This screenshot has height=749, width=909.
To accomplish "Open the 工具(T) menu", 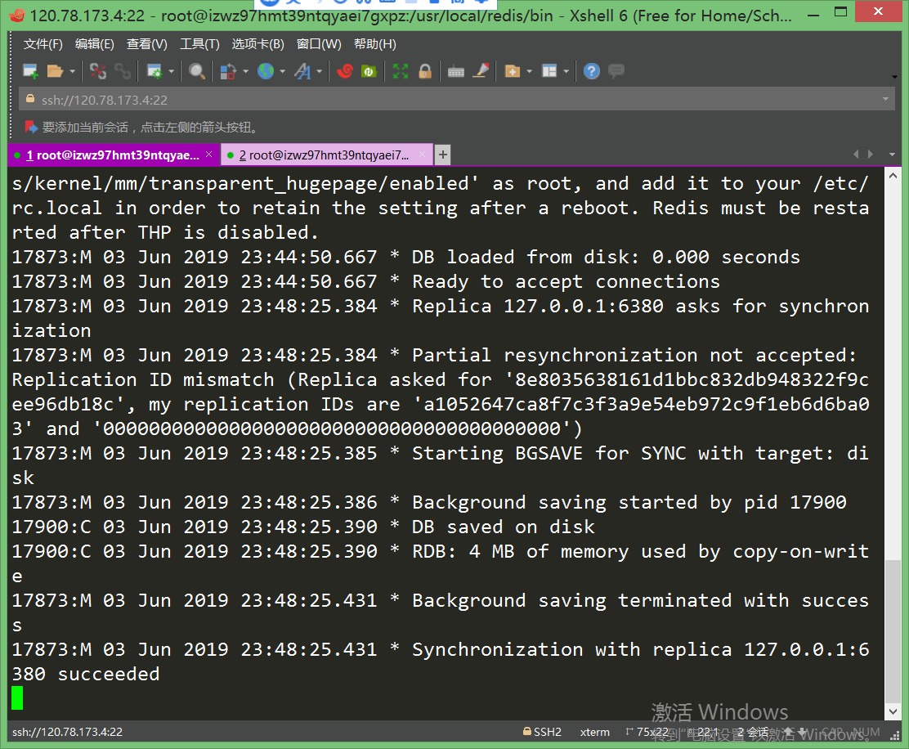I will pyautogui.click(x=199, y=44).
